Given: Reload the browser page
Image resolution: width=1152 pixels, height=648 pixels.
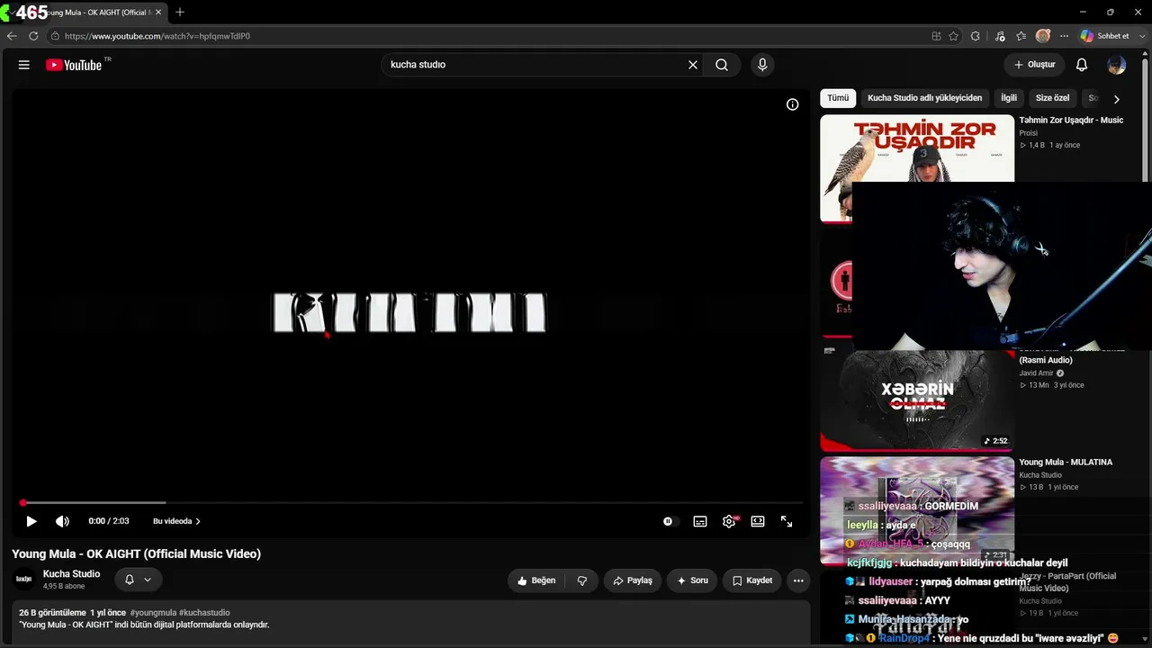Looking at the screenshot, I should point(33,36).
